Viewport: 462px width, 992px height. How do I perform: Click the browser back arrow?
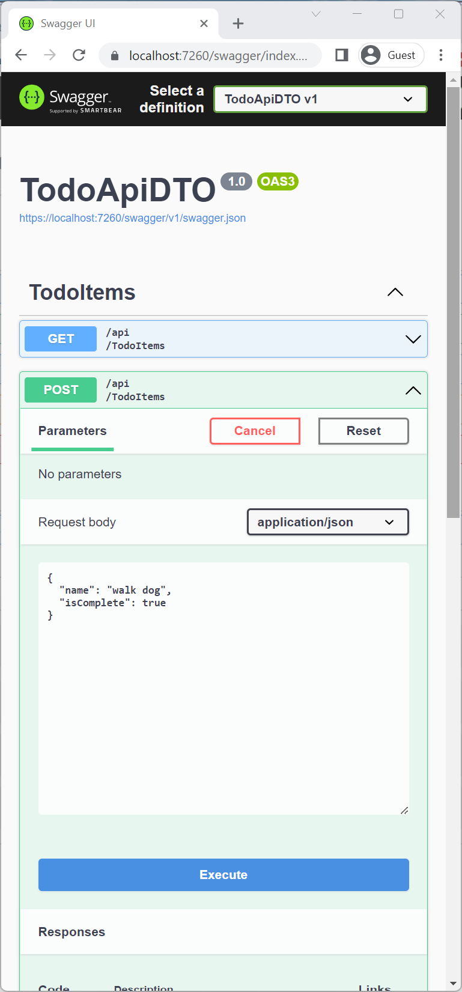pos(21,55)
